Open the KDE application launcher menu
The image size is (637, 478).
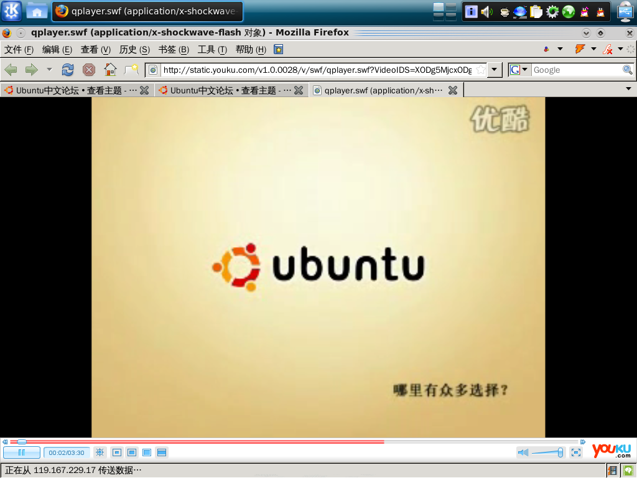pyautogui.click(x=11, y=11)
